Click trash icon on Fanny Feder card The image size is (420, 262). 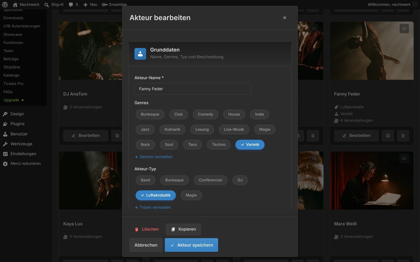(x=403, y=136)
